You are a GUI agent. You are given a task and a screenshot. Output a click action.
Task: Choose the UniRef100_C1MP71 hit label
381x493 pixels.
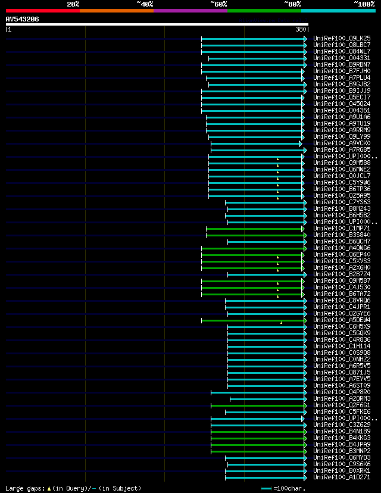point(342,228)
